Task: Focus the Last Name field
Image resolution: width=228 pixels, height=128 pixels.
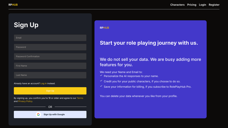Action: click(50, 75)
